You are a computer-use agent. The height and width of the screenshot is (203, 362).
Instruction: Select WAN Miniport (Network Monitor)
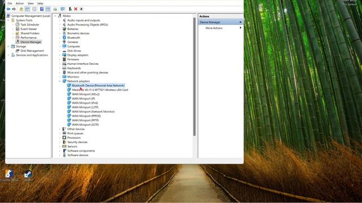tap(93, 112)
